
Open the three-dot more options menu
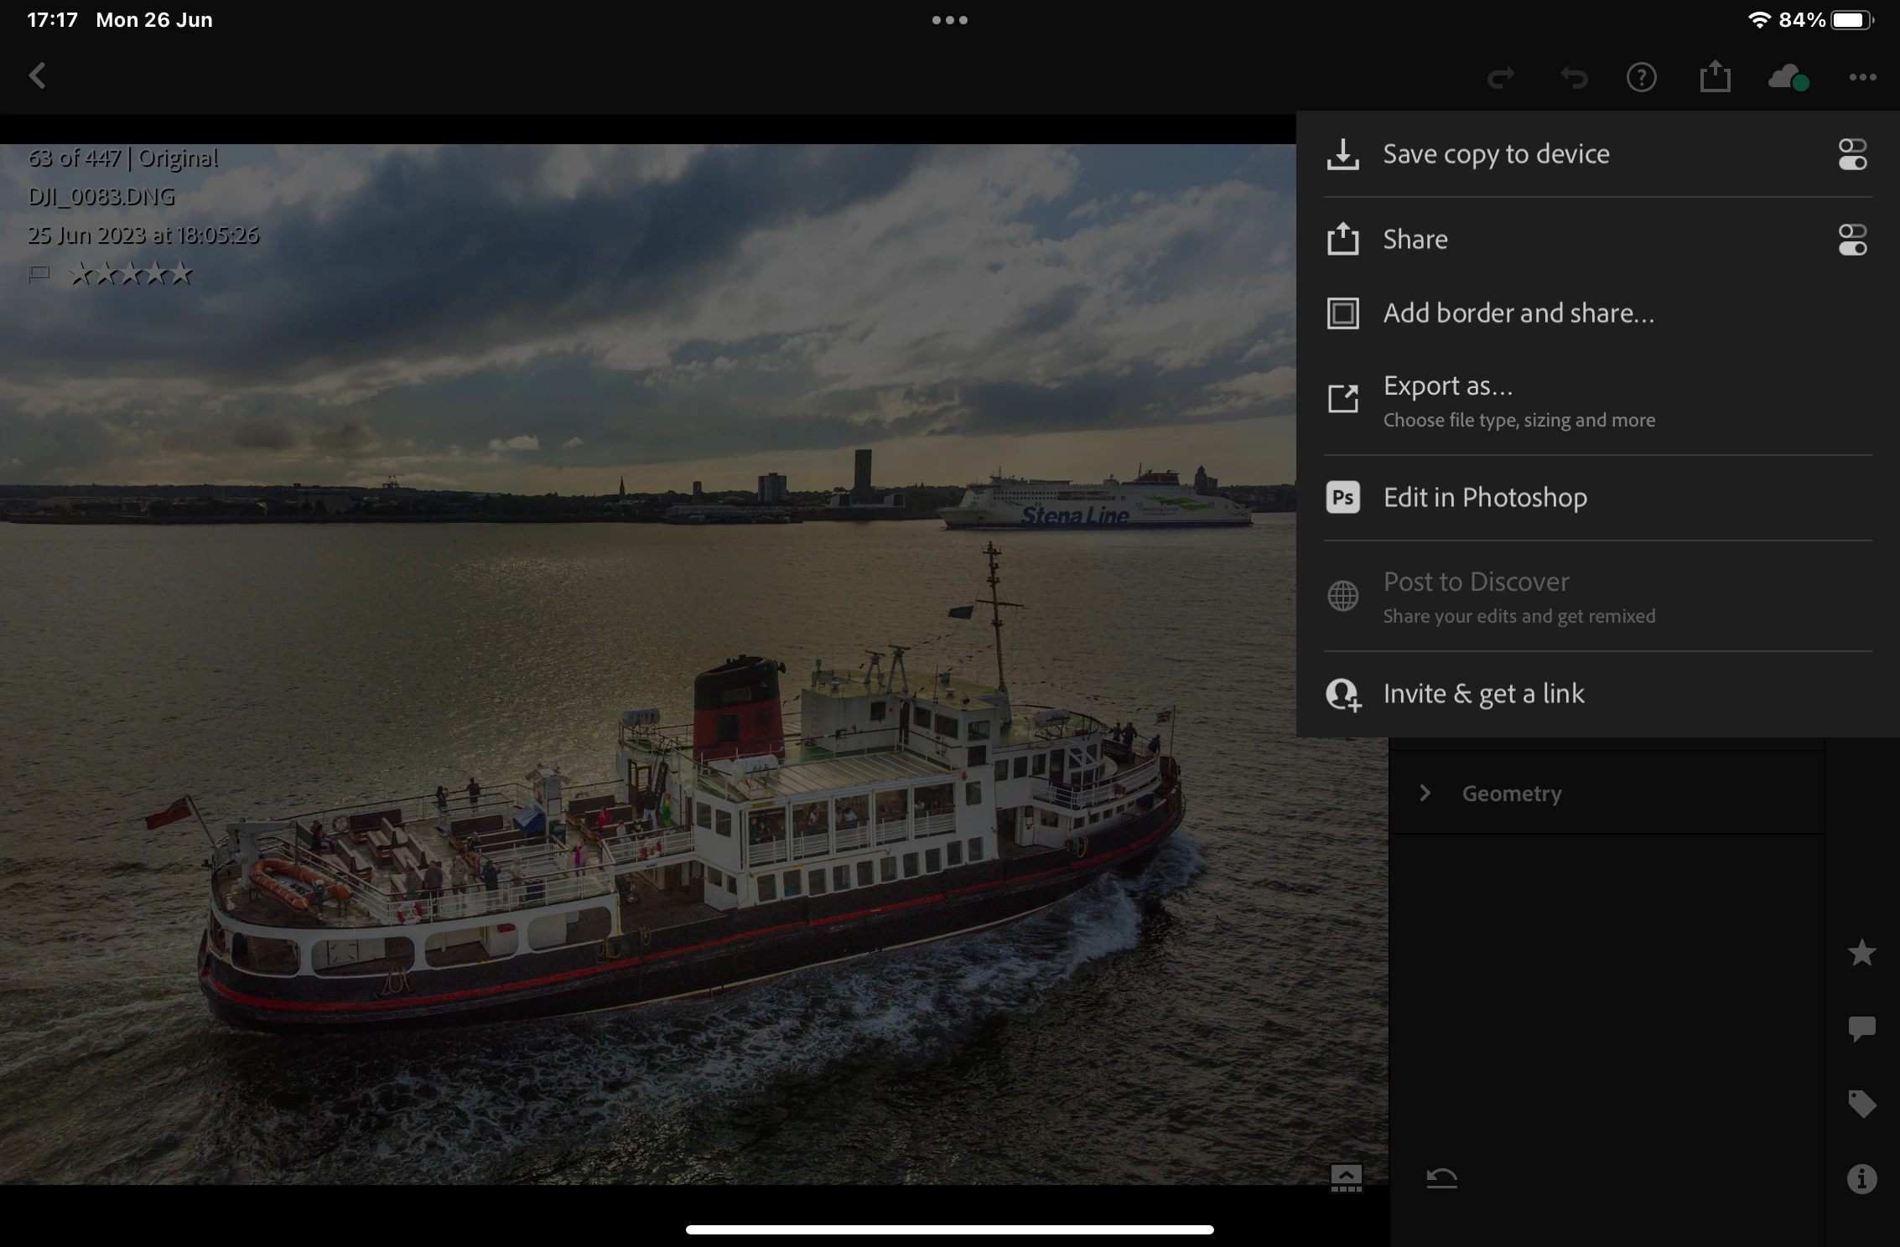pos(1862,78)
